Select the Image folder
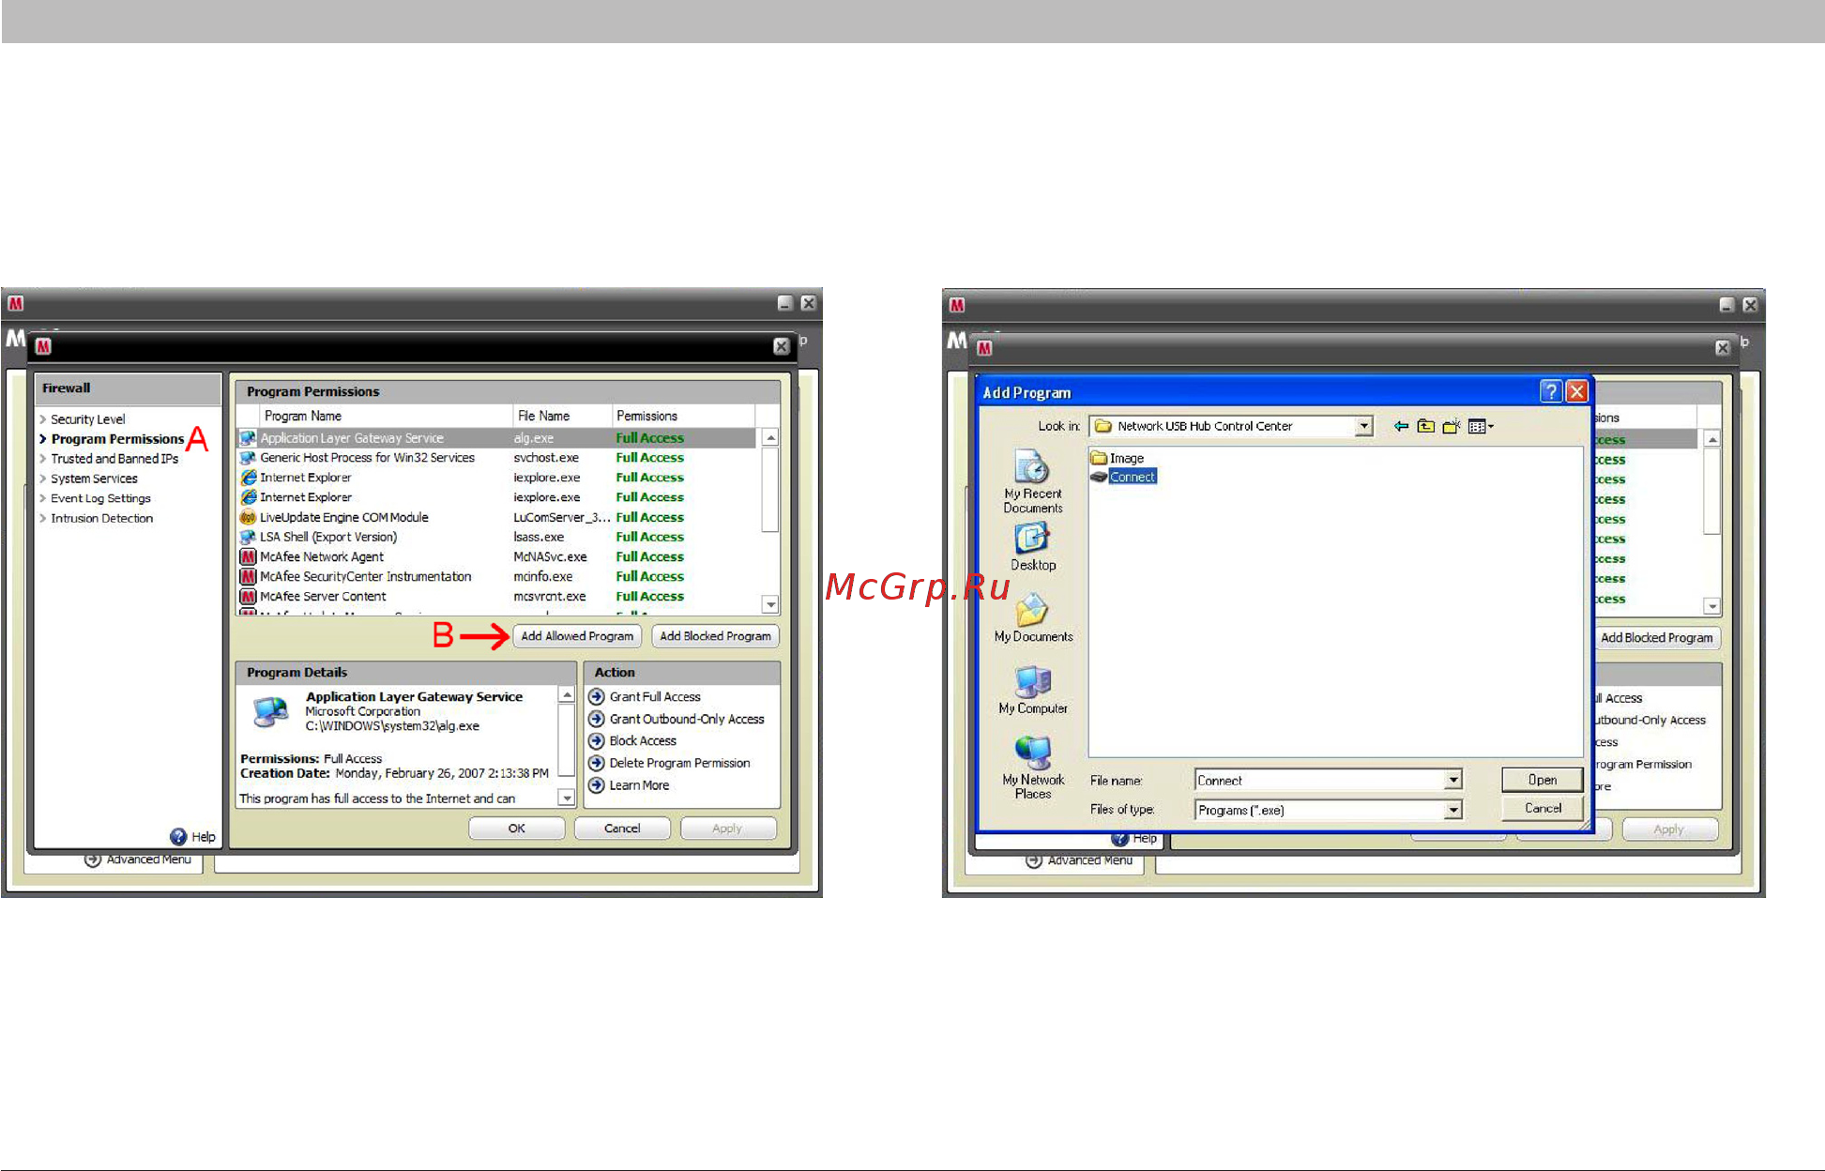 point(1118,458)
